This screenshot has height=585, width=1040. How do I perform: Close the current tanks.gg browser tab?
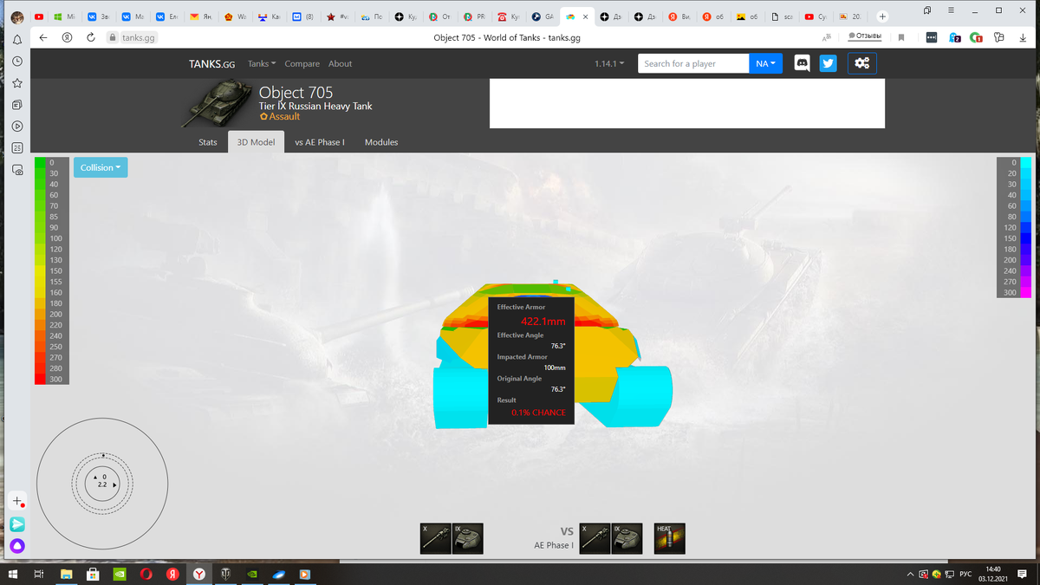[x=585, y=16]
